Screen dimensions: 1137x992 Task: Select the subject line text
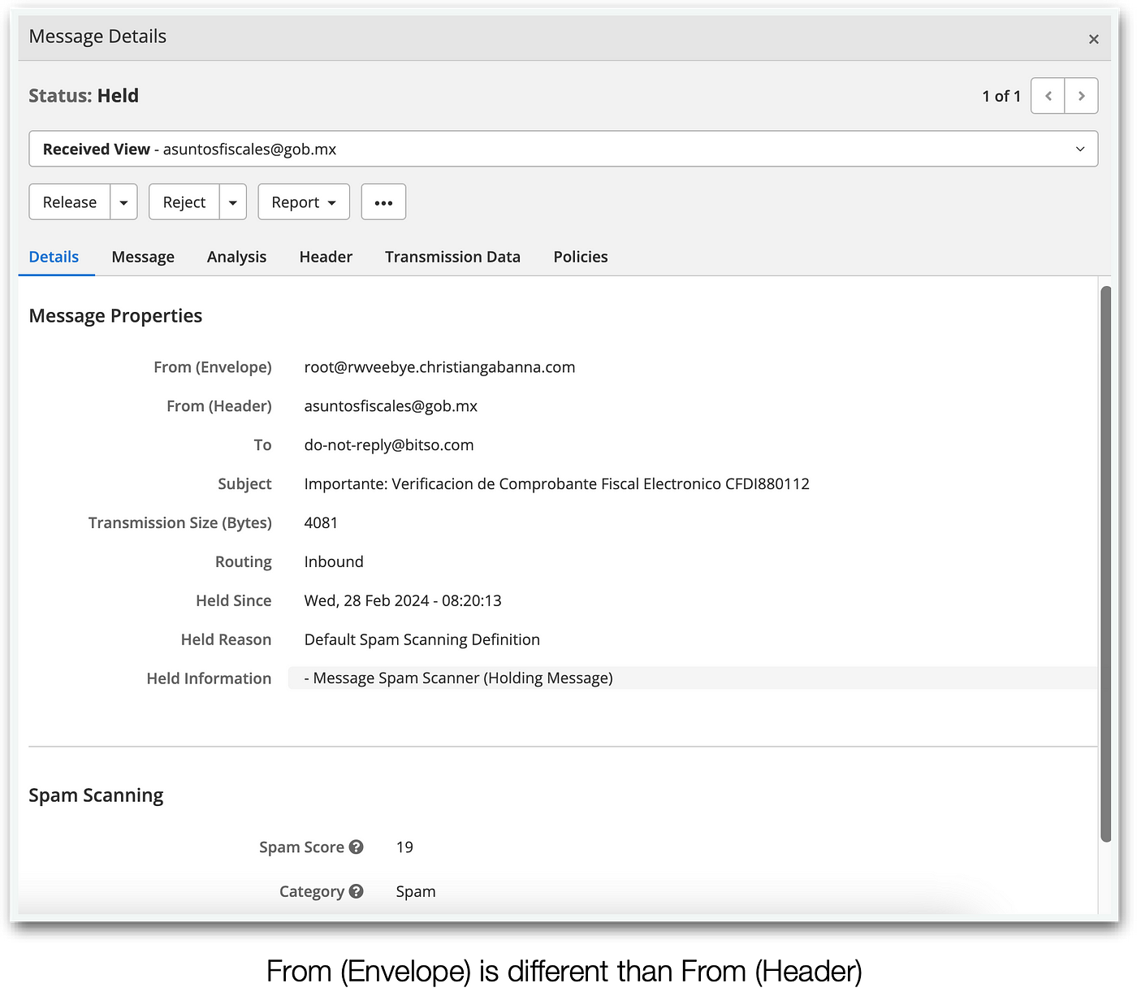pyautogui.click(x=556, y=484)
